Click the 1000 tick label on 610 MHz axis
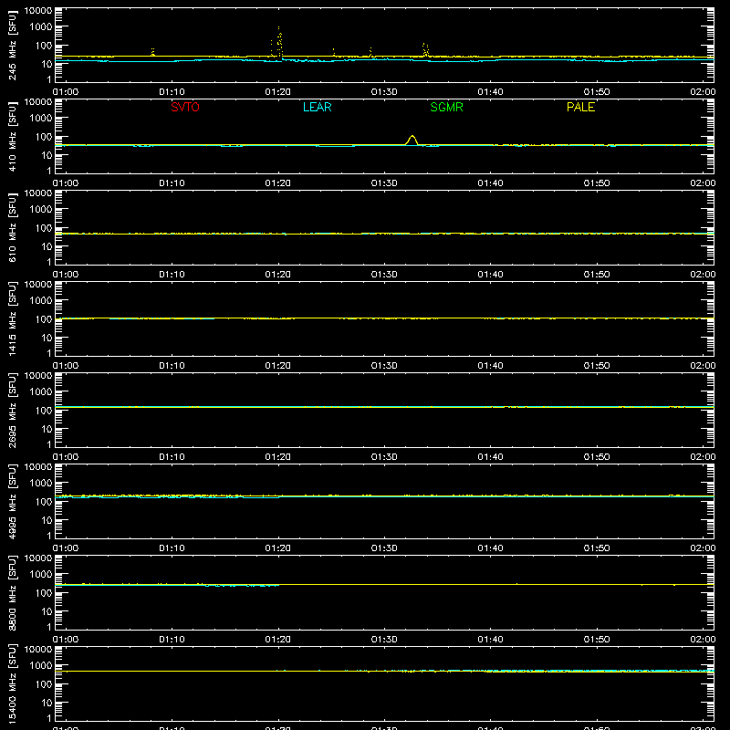Viewport: 730px width, 730px height. (x=41, y=209)
